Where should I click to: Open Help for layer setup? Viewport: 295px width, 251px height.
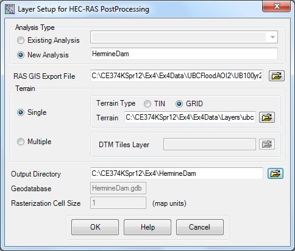pyautogui.click(x=147, y=227)
